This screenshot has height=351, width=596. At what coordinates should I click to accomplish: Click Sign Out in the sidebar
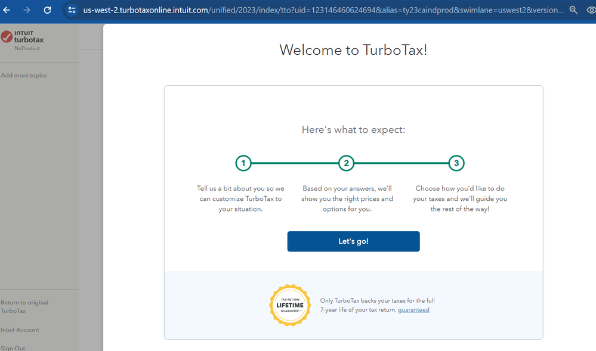click(13, 348)
